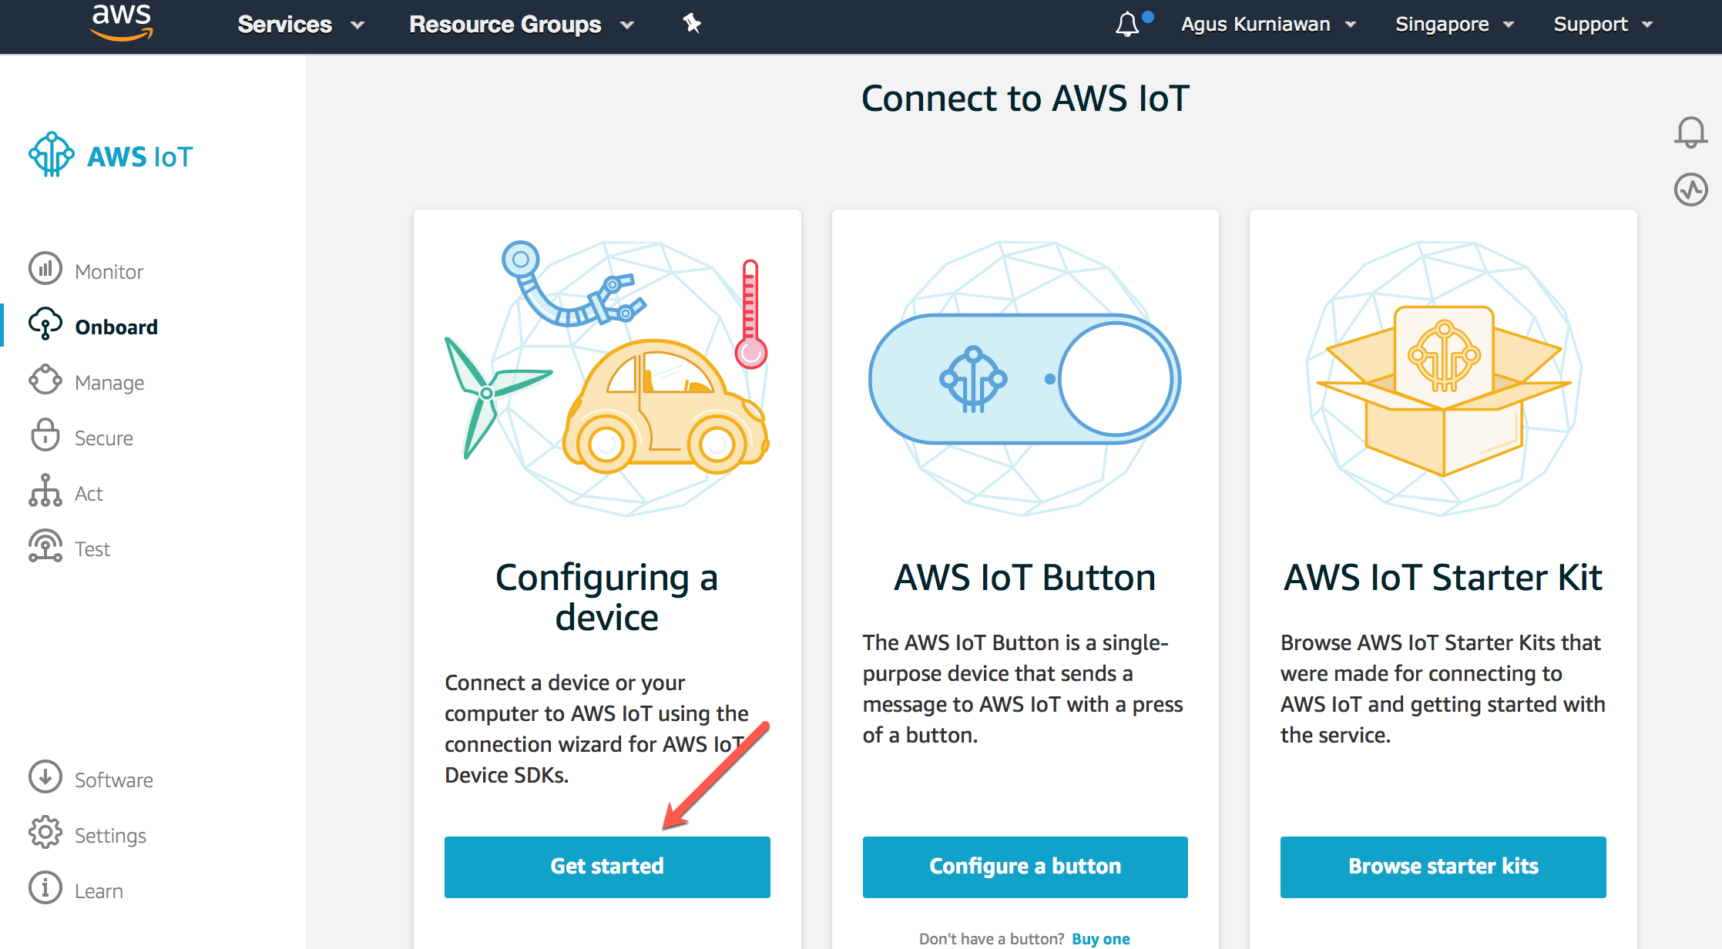The height and width of the screenshot is (949, 1722).
Task: Click the Get started button
Action: pyautogui.click(x=607, y=867)
